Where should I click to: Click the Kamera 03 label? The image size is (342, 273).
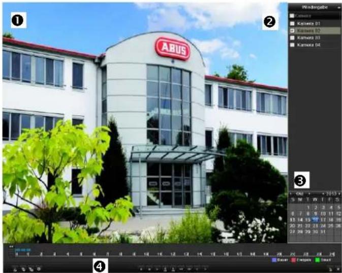[308, 38]
